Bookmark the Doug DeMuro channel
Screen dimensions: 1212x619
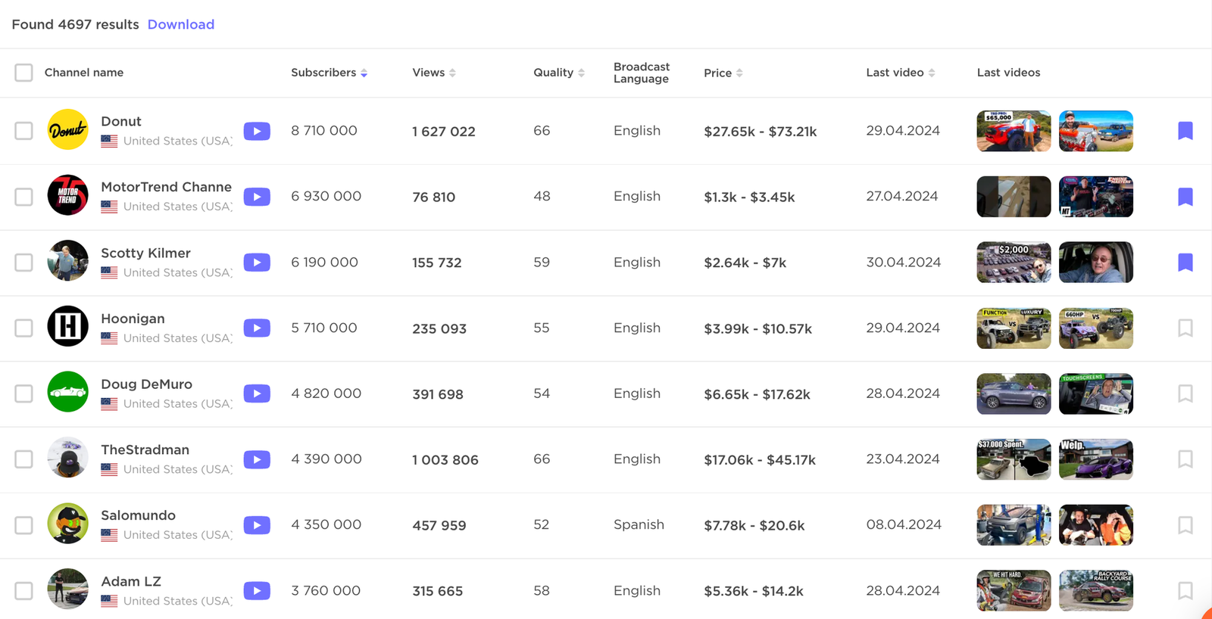tap(1185, 393)
